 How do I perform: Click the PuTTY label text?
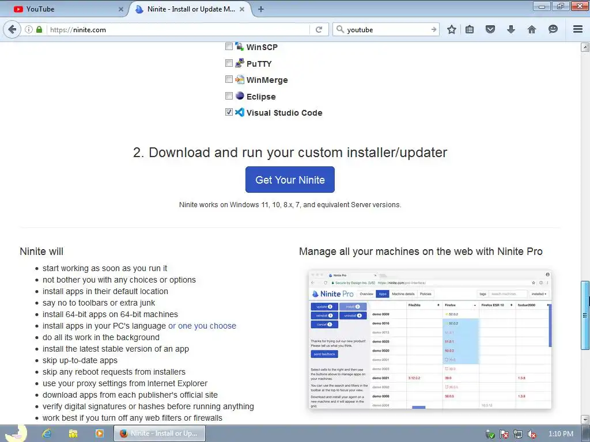tap(259, 64)
